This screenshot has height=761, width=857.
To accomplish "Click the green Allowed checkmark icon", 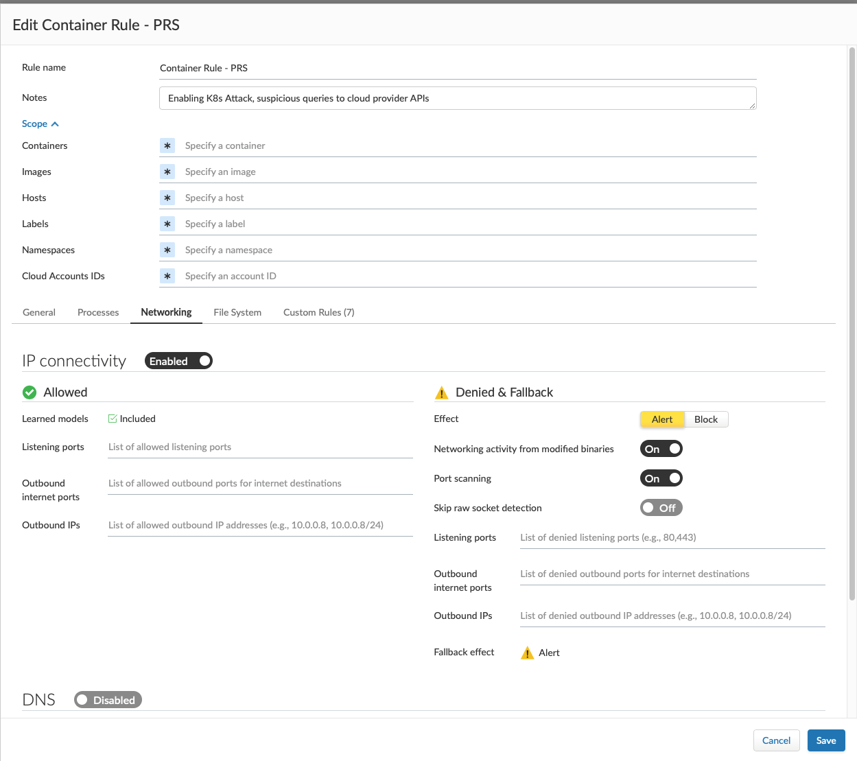I will [x=30, y=393].
